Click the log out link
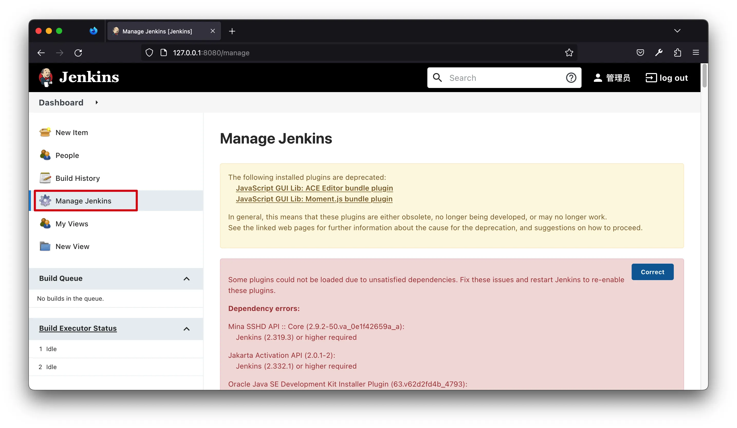 (x=667, y=78)
